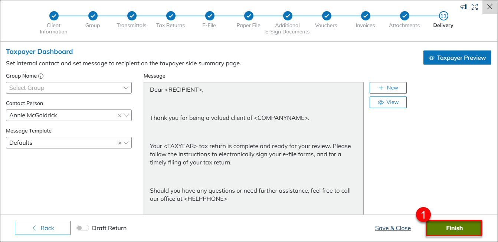Click the Save & Close link

click(393, 228)
